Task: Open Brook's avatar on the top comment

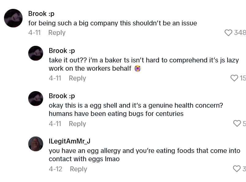Action: tap(13, 18)
